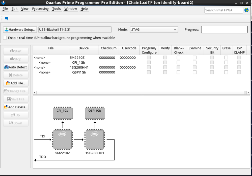252x176 pixels.
Task: Click the 5M2210Z label under the chip
Action: click(63, 153)
